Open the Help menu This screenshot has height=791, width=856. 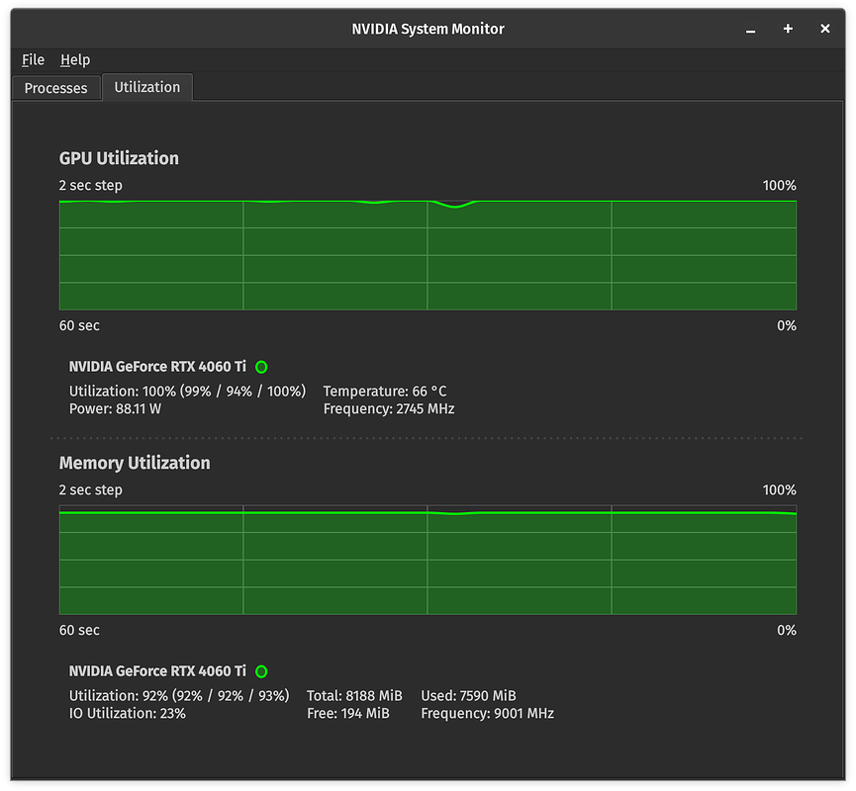pyautogui.click(x=75, y=59)
